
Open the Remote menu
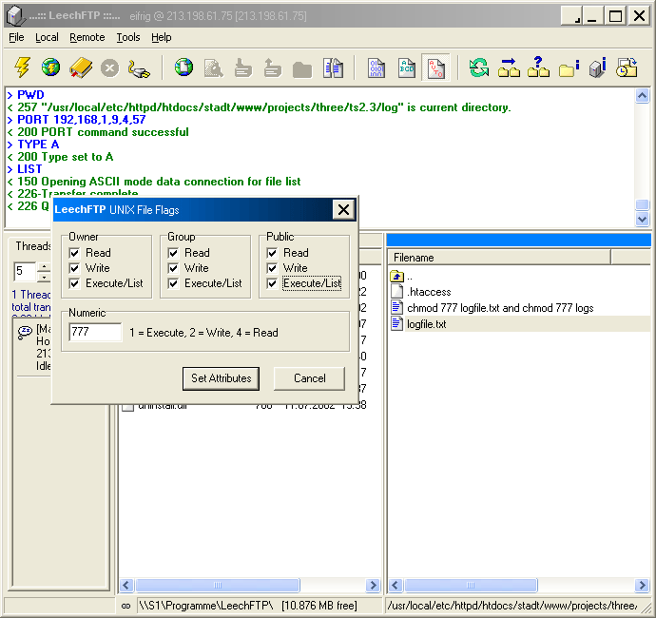pos(87,38)
